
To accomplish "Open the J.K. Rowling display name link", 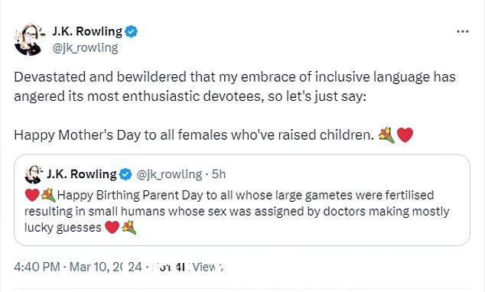I will [x=87, y=31].
